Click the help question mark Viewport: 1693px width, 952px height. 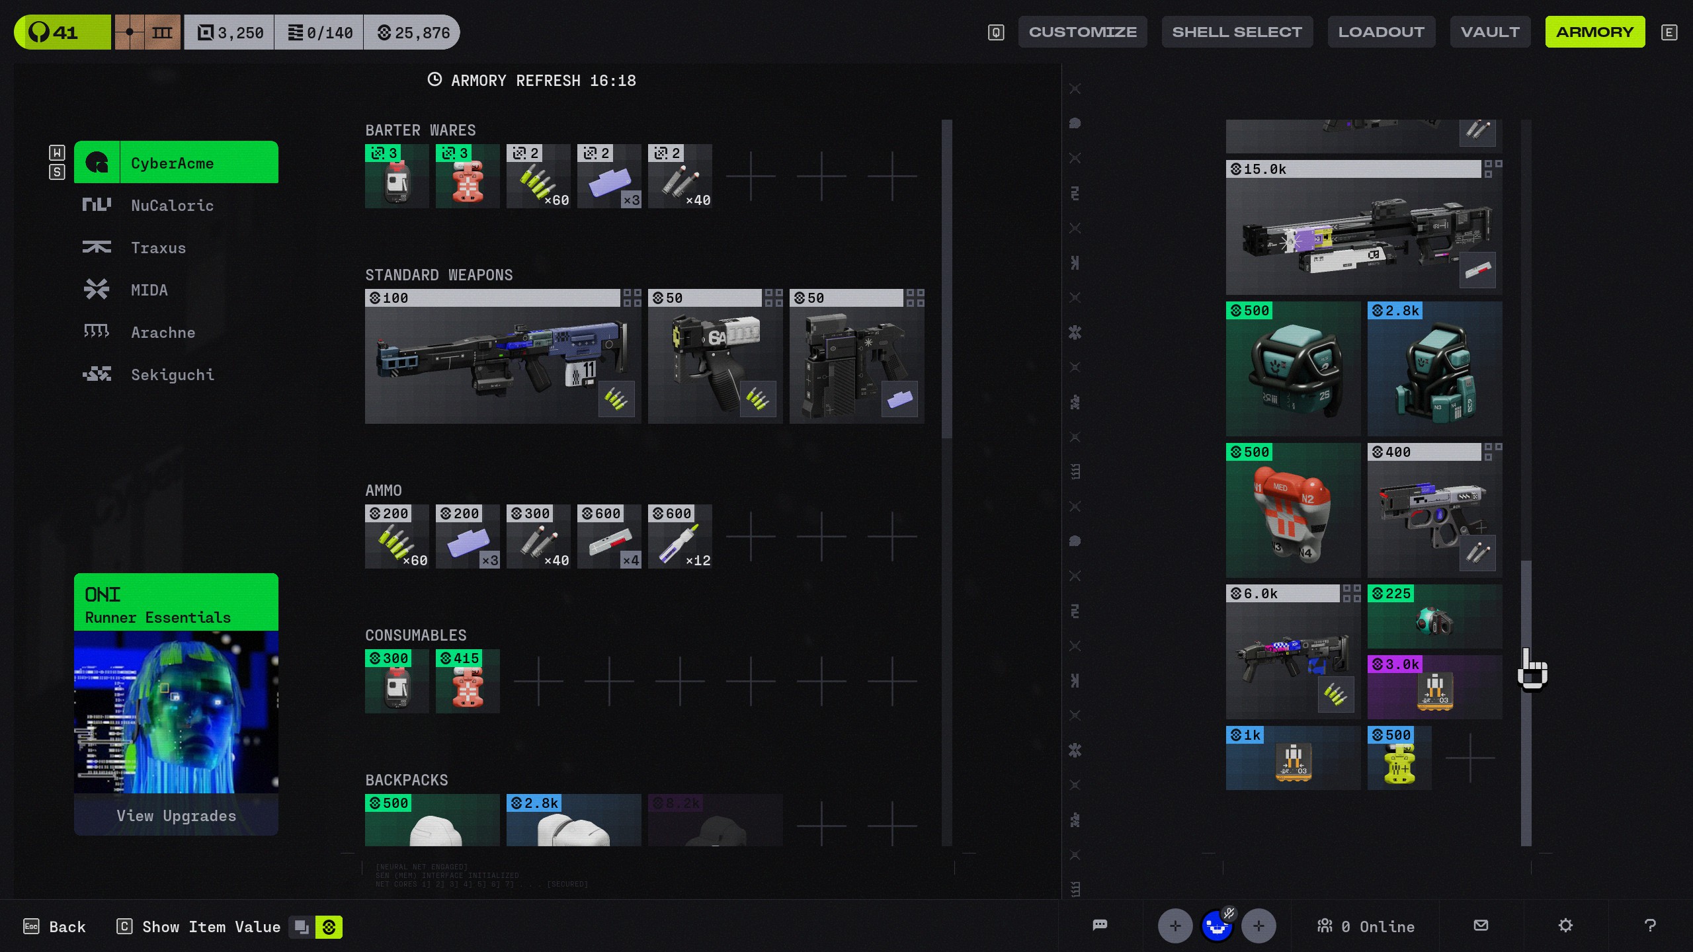(1650, 926)
